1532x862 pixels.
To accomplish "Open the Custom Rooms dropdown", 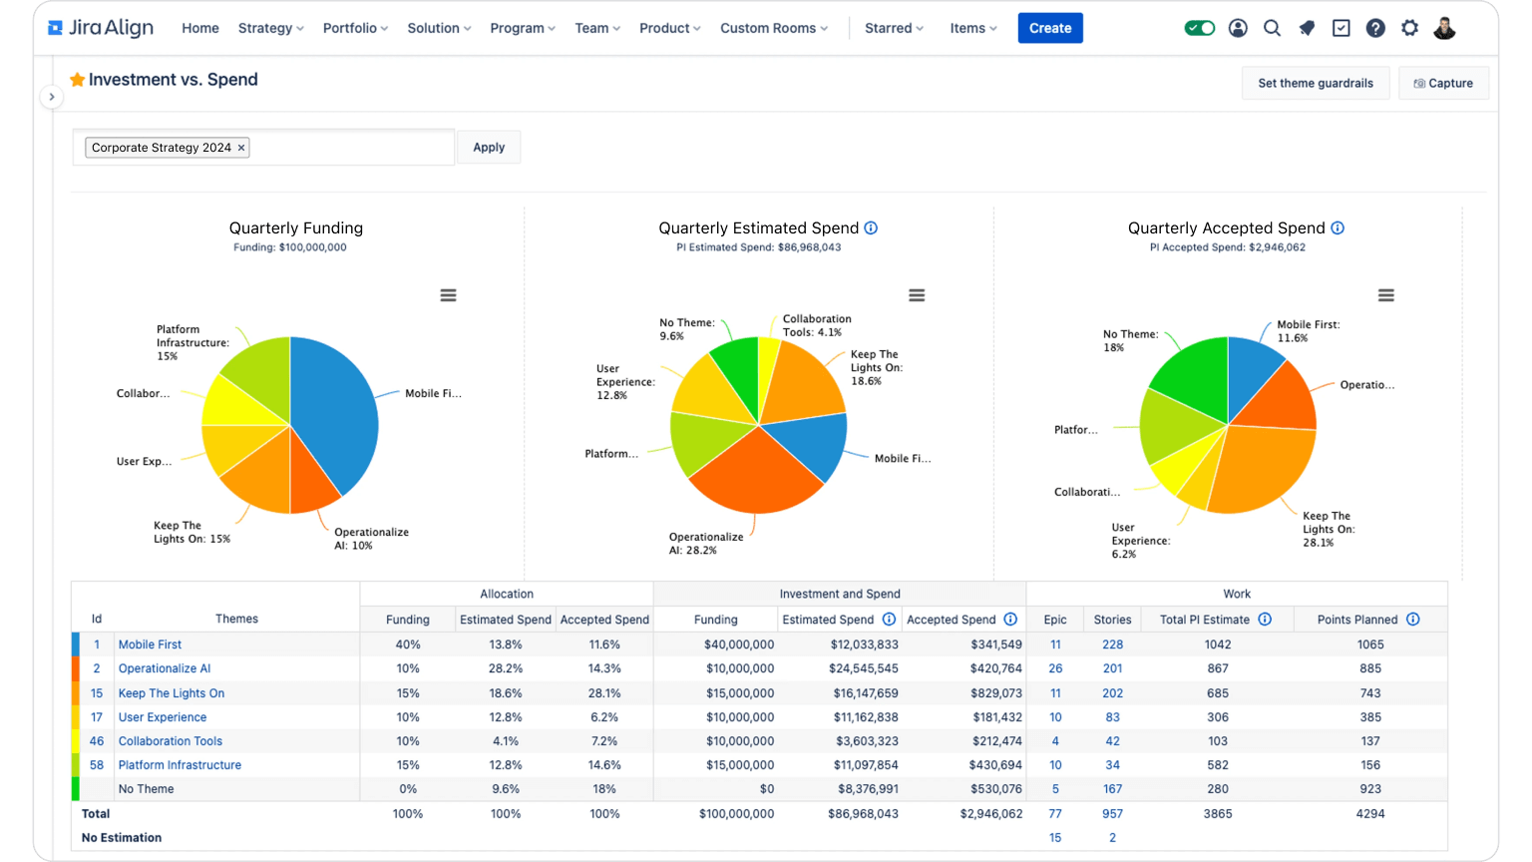I will [x=774, y=28].
